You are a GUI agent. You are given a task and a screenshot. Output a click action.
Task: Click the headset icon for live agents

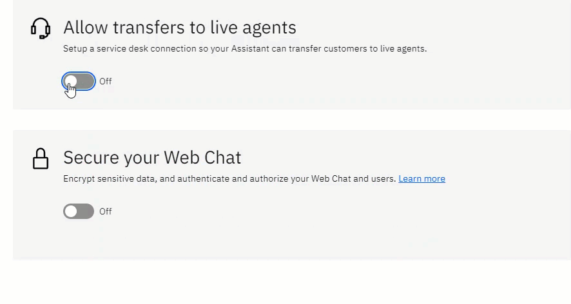(41, 28)
